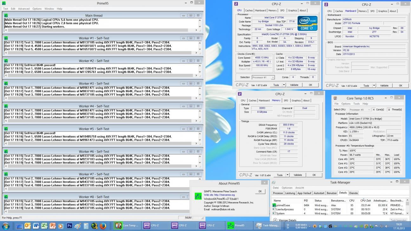The height and width of the screenshot is (231, 411).
Task: Click the Core Temp title bar icon
Action: click(335, 98)
